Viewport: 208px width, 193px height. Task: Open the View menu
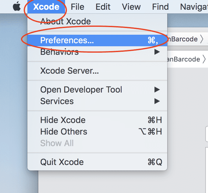pyautogui.click(x=131, y=7)
